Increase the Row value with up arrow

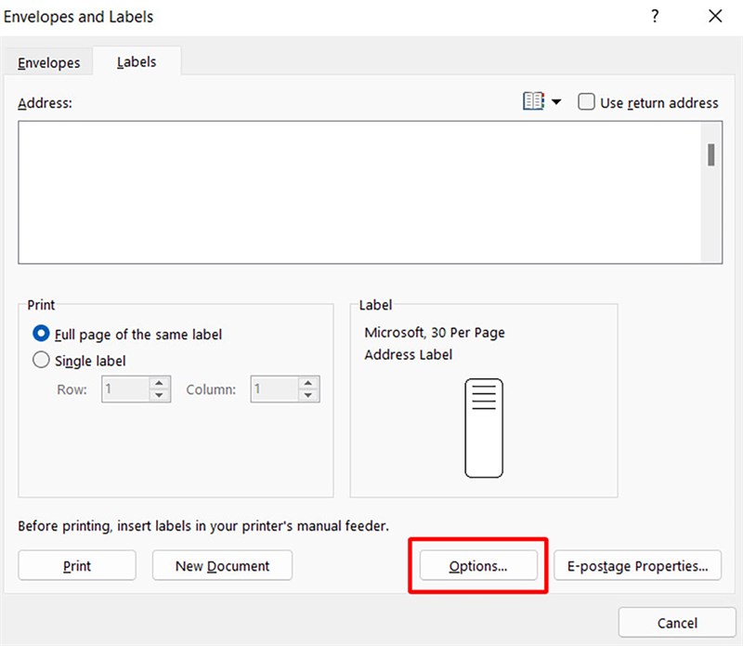point(161,383)
